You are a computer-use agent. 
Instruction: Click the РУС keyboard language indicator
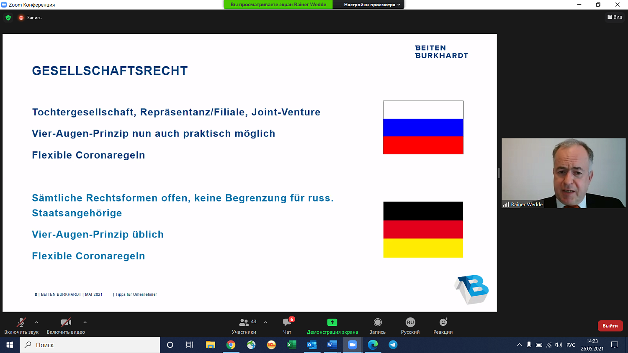(571, 345)
